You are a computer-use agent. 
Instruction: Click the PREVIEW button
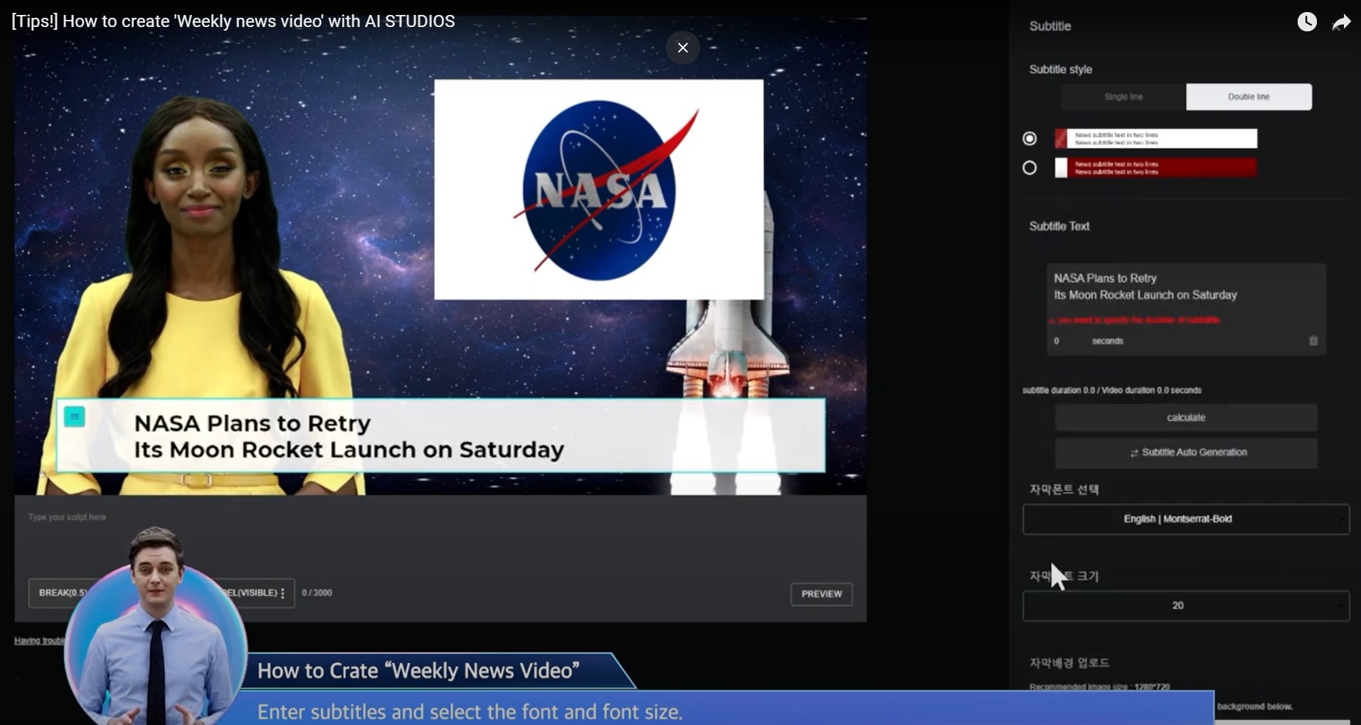822,594
